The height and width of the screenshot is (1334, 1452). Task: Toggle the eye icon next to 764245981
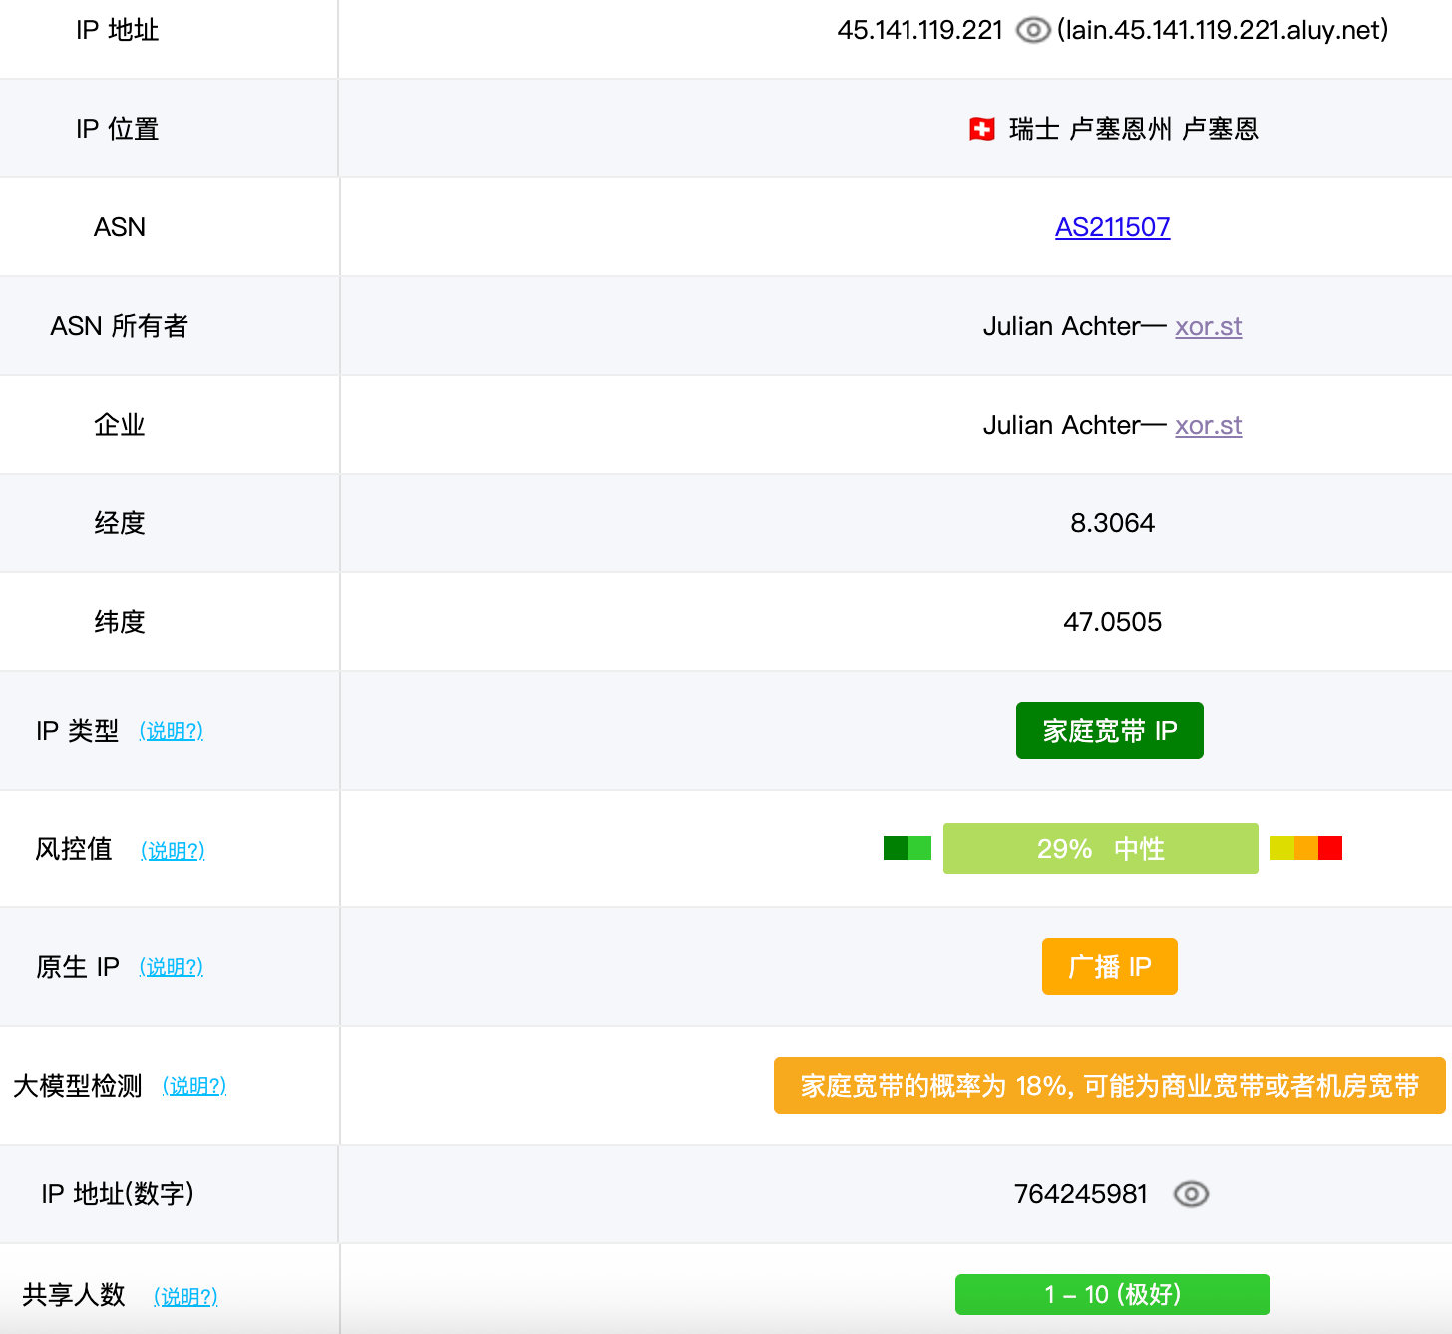1191,1194
